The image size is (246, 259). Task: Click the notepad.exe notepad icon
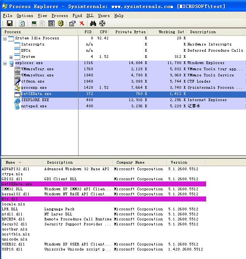[17, 107]
